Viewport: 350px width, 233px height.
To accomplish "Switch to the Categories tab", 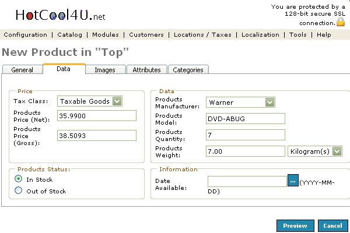I will (188, 70).
